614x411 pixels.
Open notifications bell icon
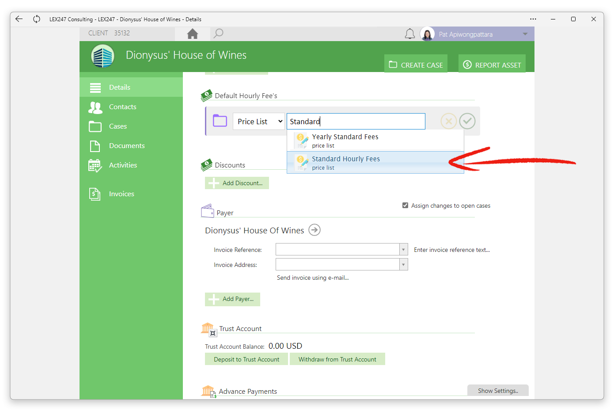click(x=410, y=34)
